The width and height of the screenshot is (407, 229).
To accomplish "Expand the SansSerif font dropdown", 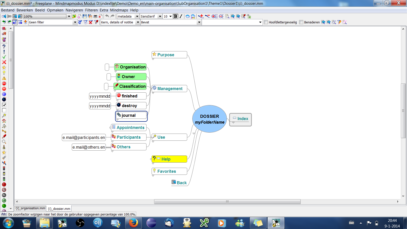I will [160, 16].
